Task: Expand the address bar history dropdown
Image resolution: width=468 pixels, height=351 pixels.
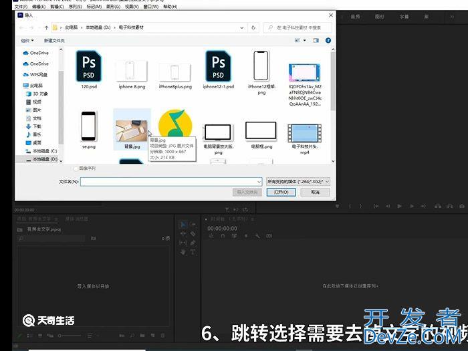Action: click(x=241, y=27)
